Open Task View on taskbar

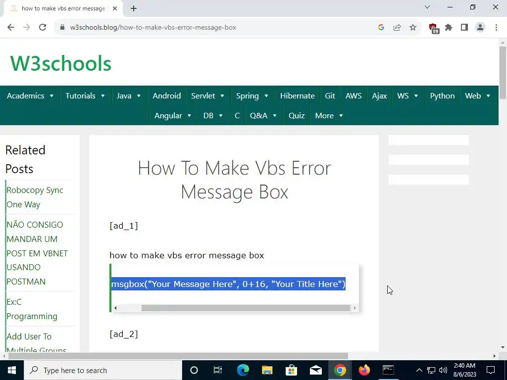click(x=218, y=370)
